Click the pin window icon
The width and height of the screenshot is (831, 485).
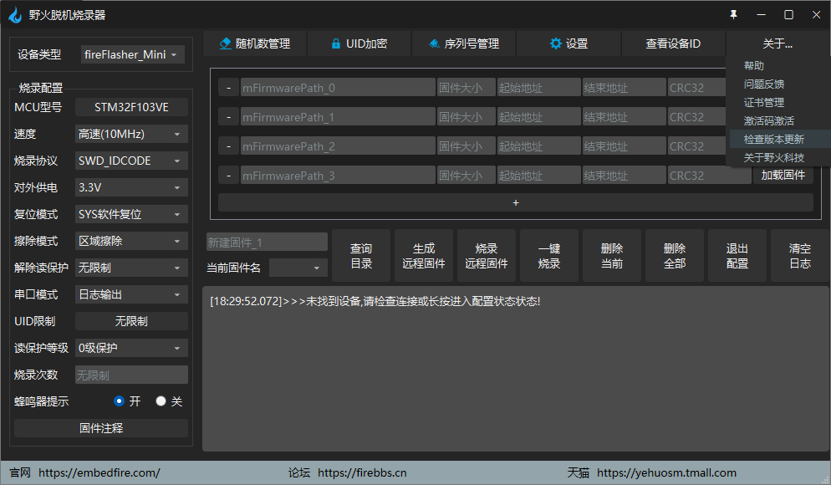click(x=733, y=15)
